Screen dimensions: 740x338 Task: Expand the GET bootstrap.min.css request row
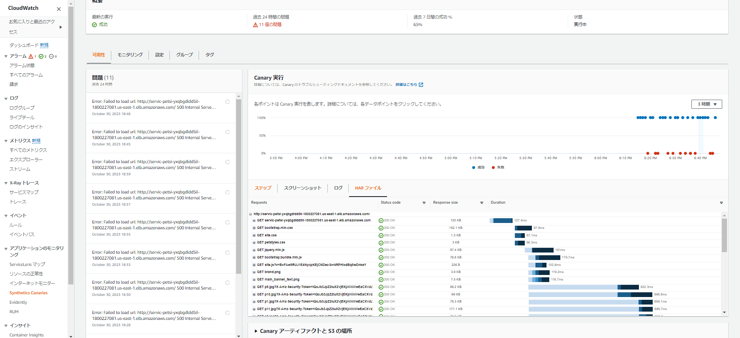tap(254, 228)
